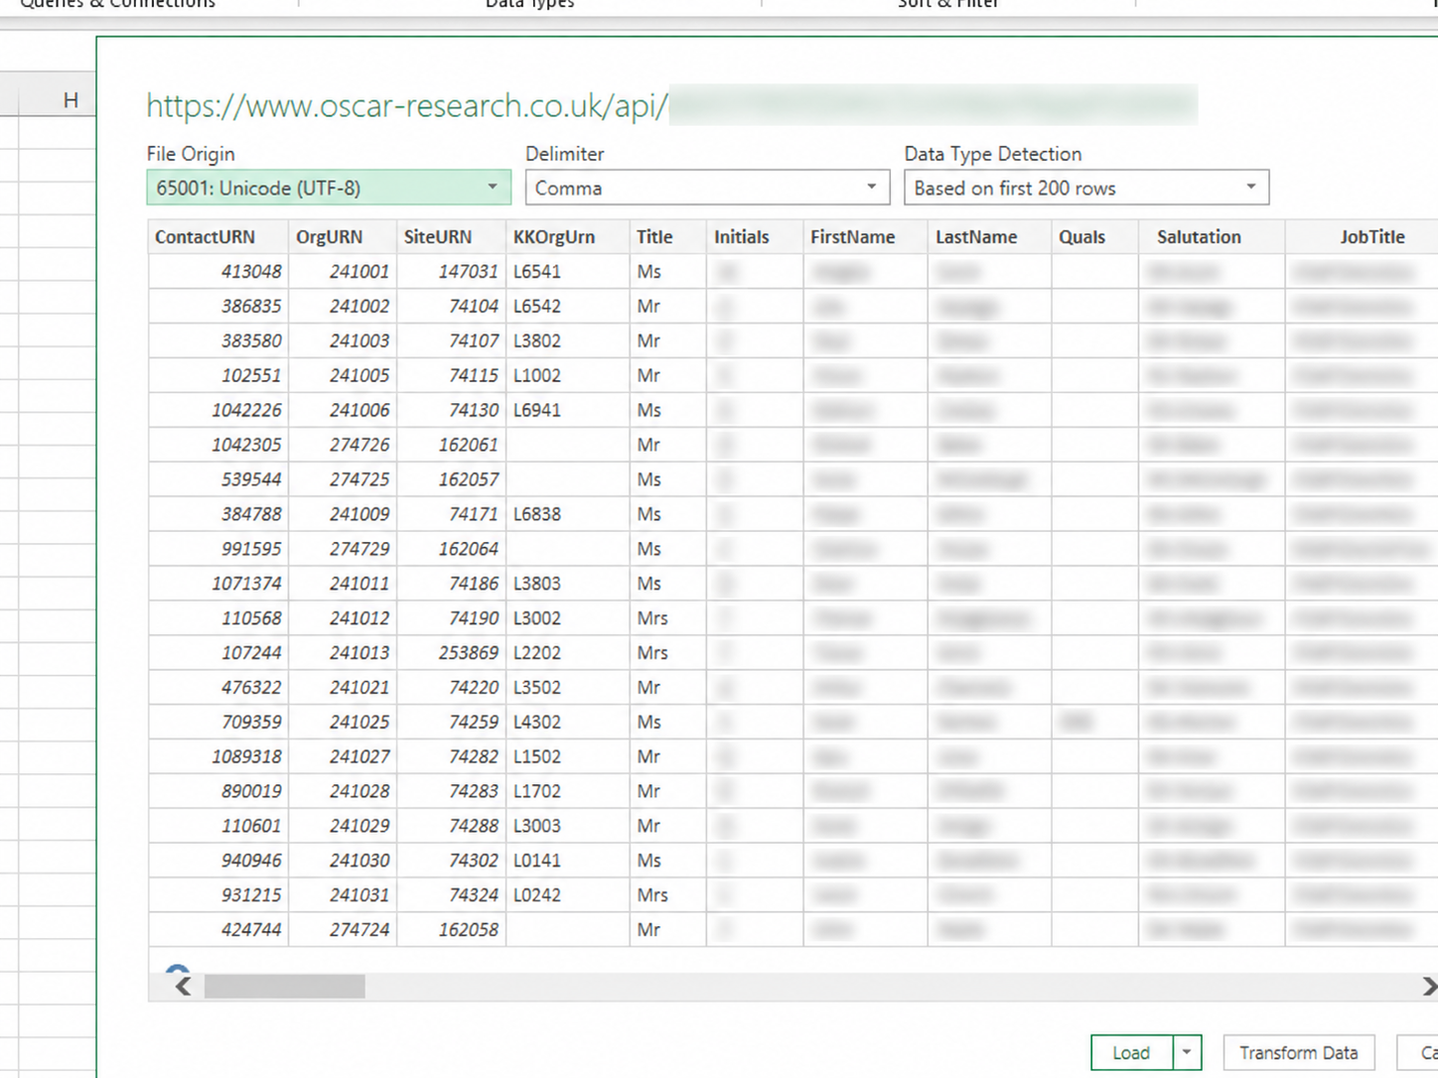Open the File Origin dropdown
The height and width of the screenshot is (1078, 1438).
(x=329, y=188)
